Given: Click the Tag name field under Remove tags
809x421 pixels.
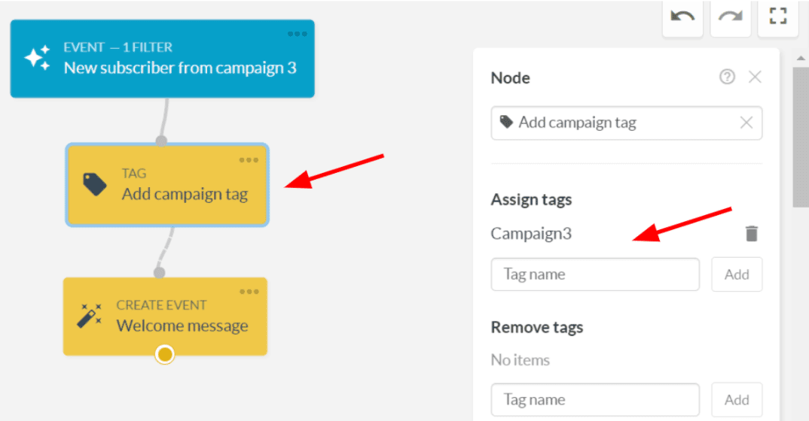Looking at the screenshot, I should [595, 400].
